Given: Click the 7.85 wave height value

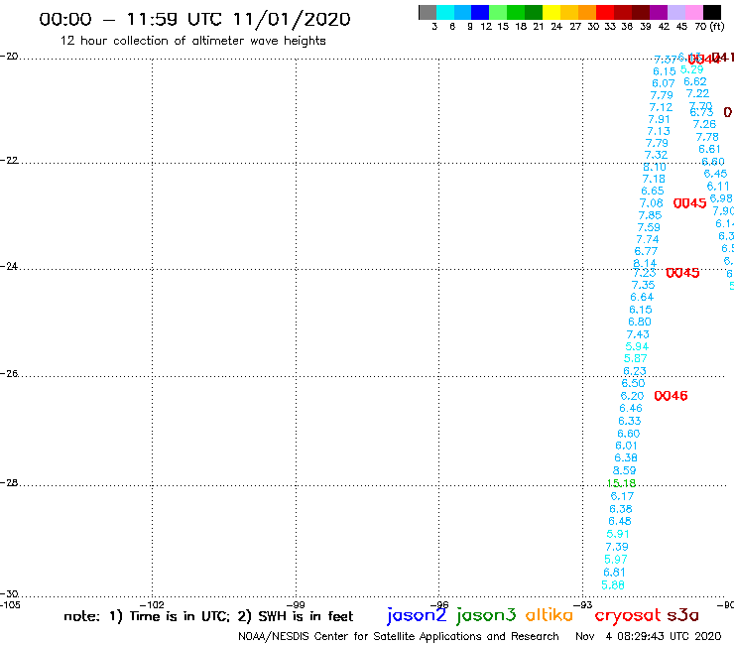Looking at the screenshot, I should pos(651,215).
